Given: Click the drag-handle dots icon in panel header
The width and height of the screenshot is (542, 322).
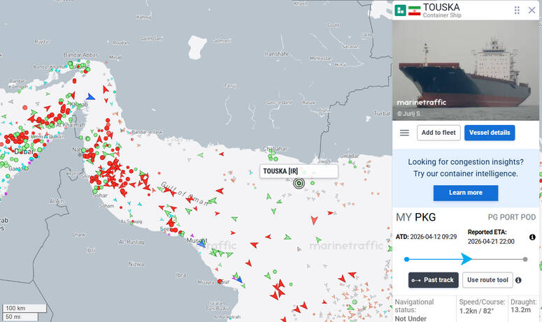Looking at the screenshot, I should click(x=517, y=10).
